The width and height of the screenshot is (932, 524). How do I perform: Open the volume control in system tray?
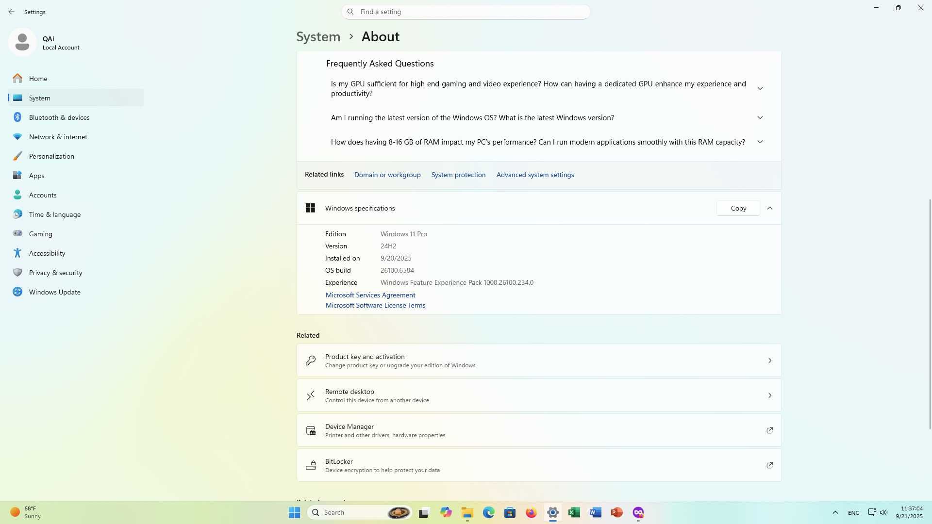coord(883,512)
